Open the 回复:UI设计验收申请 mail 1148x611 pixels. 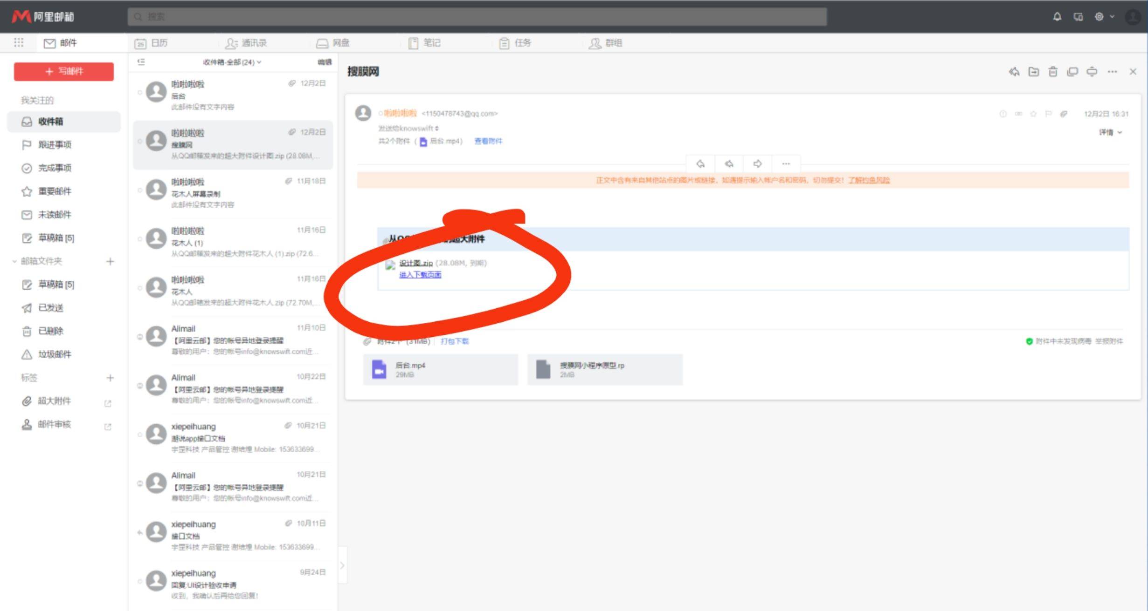tap(233, 584)
